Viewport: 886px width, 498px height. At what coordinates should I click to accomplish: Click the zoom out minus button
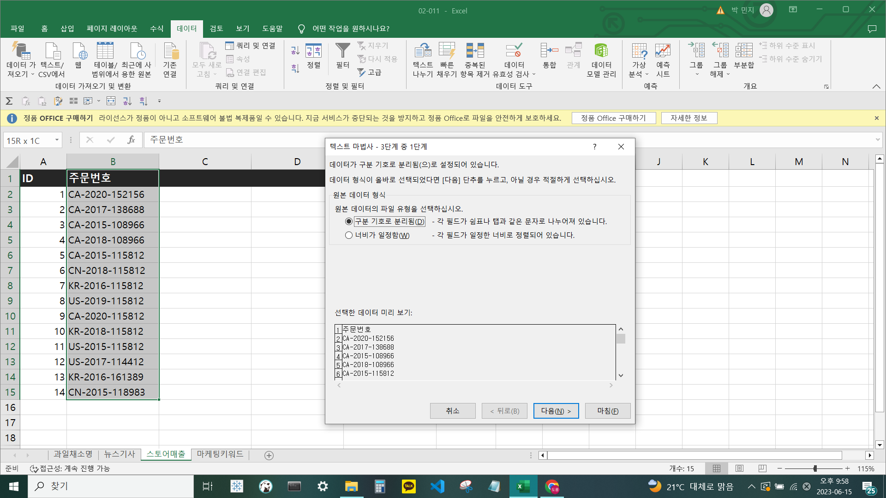point(779,468)
